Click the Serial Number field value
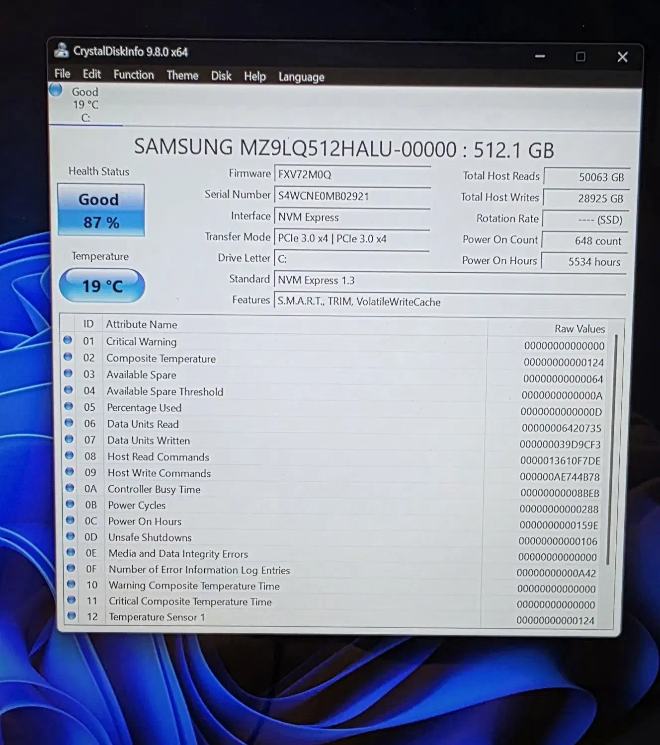 click(x=322, y=196)
